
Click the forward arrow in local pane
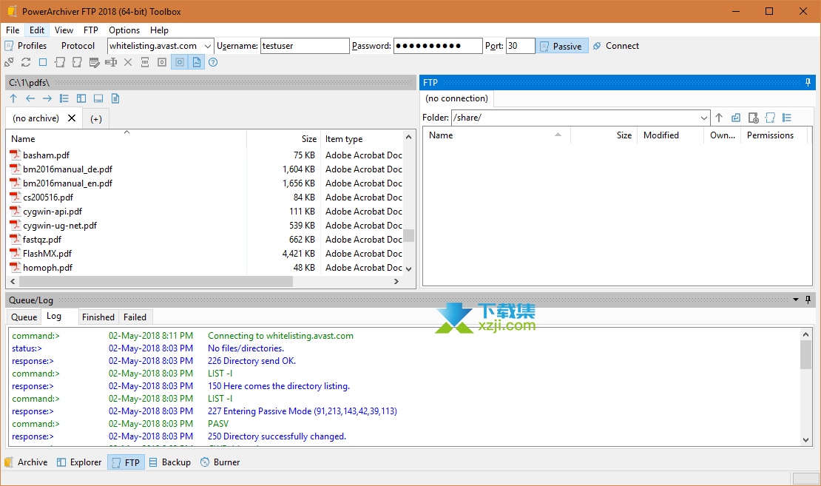47,98
